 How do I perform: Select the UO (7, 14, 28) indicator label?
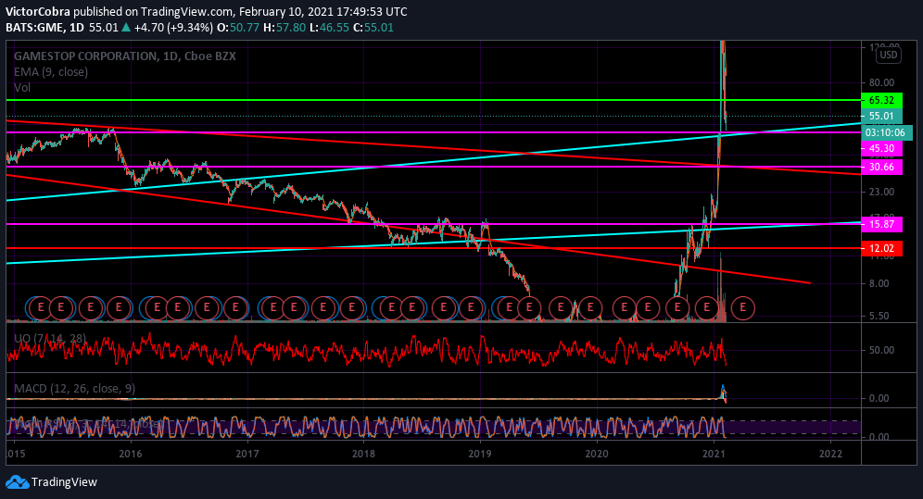[50, 339]
